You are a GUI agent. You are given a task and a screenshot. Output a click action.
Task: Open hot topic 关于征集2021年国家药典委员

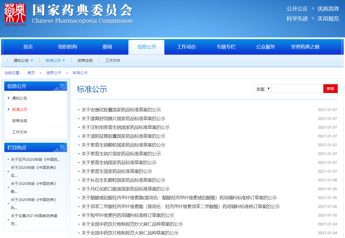(x=34, y=216)
